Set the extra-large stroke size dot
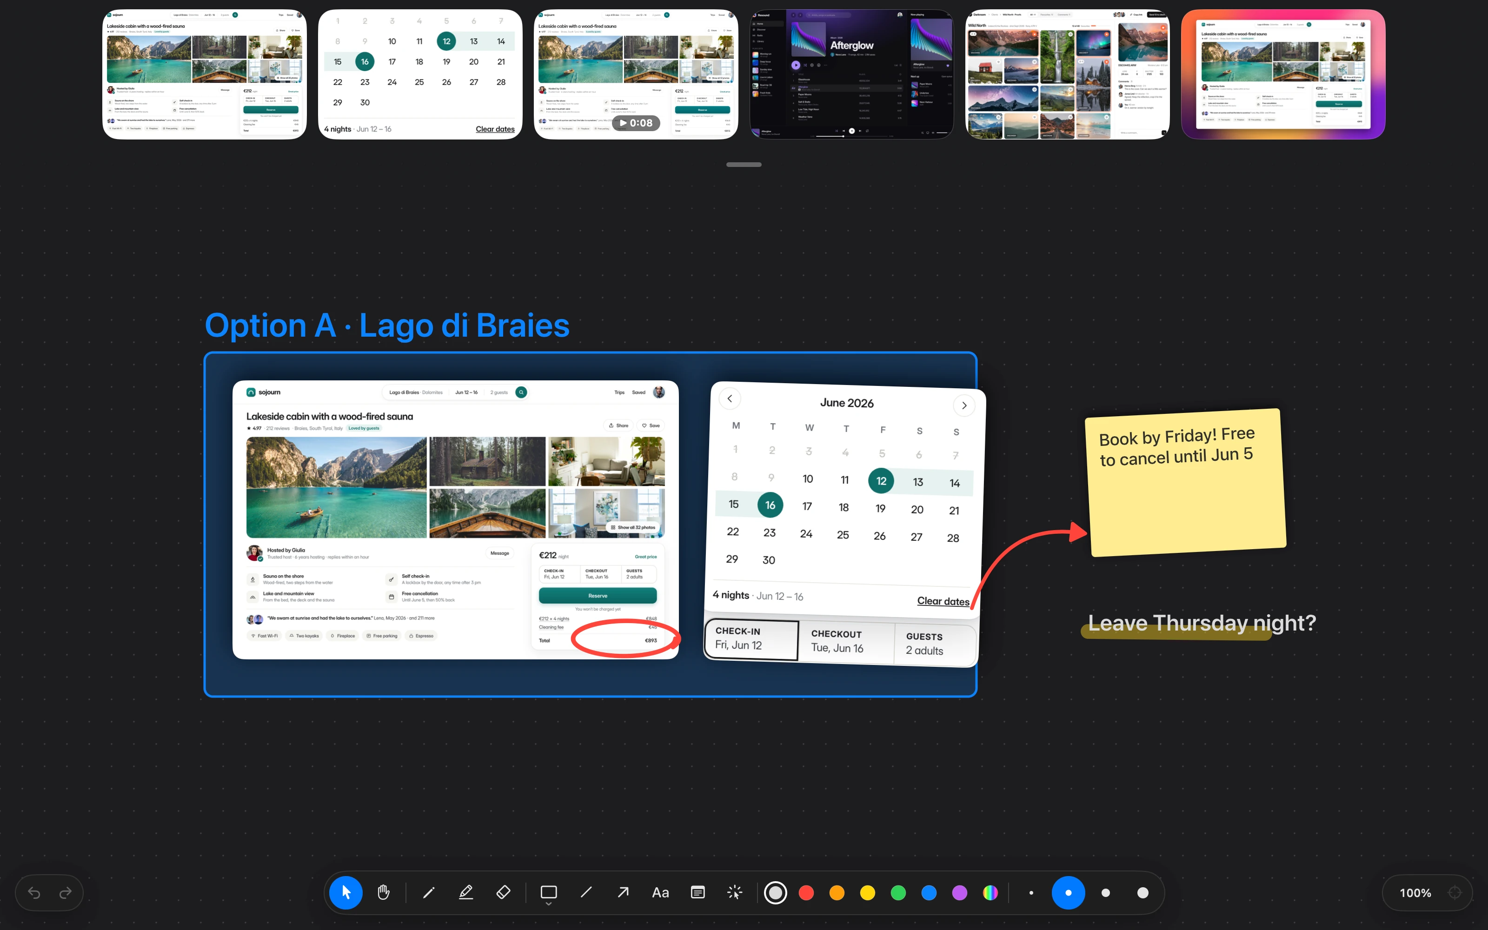 [1143, 892]
